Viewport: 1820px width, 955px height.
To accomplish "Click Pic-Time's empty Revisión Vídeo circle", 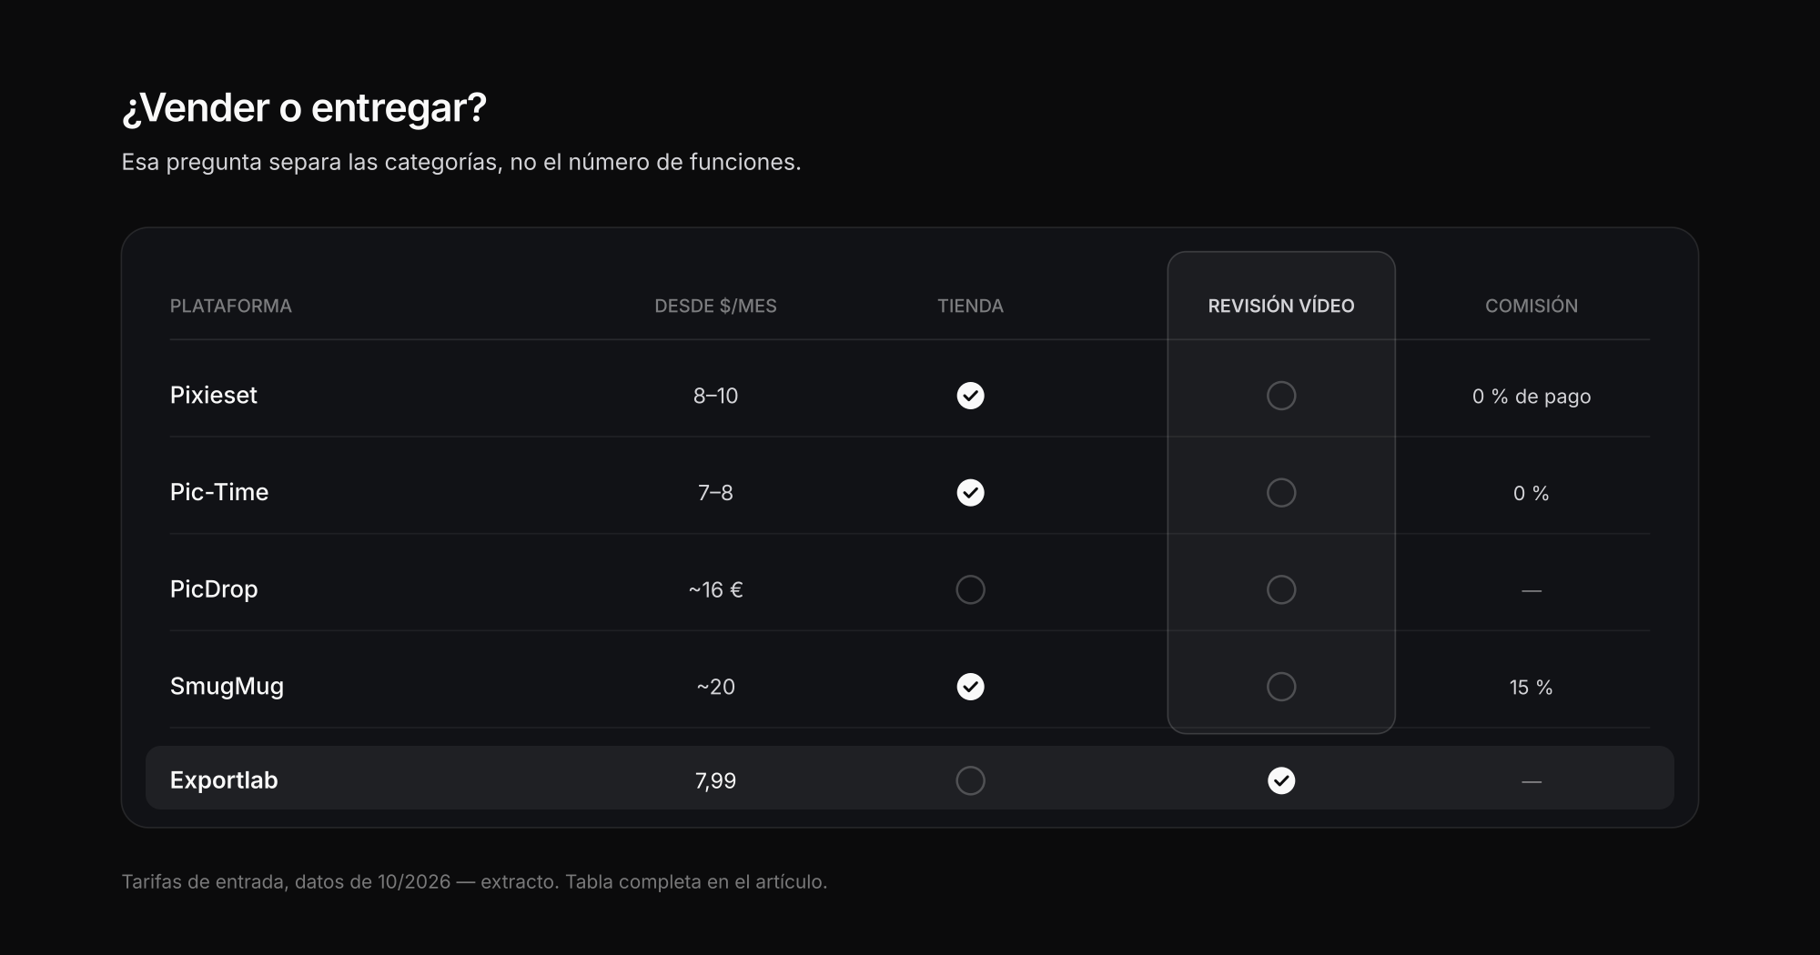I will (1281, 492).
